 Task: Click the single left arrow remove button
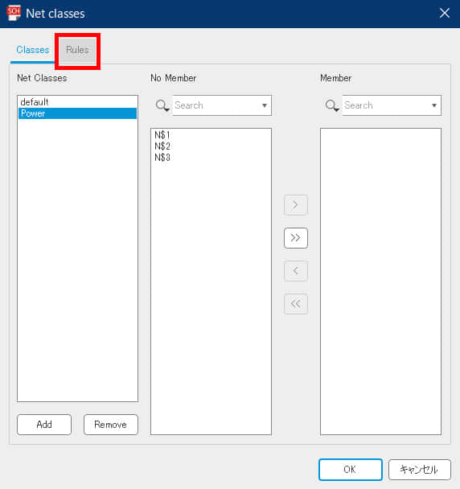296,271
